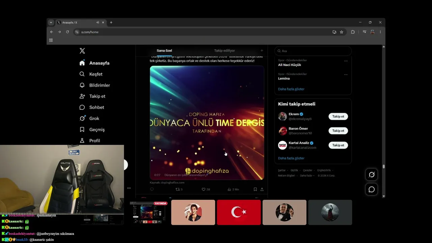Open the Erişilebilirlik footer link
The height and width of the screenshot is (243, 432).
tap(324, 170)
